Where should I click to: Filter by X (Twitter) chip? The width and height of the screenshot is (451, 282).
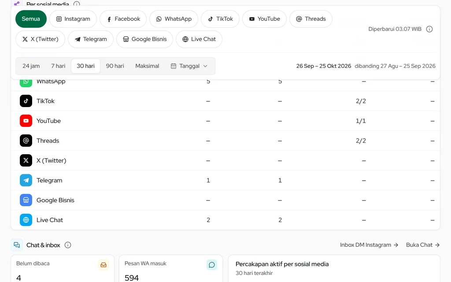pyautogui.click(x=40, y=39)
